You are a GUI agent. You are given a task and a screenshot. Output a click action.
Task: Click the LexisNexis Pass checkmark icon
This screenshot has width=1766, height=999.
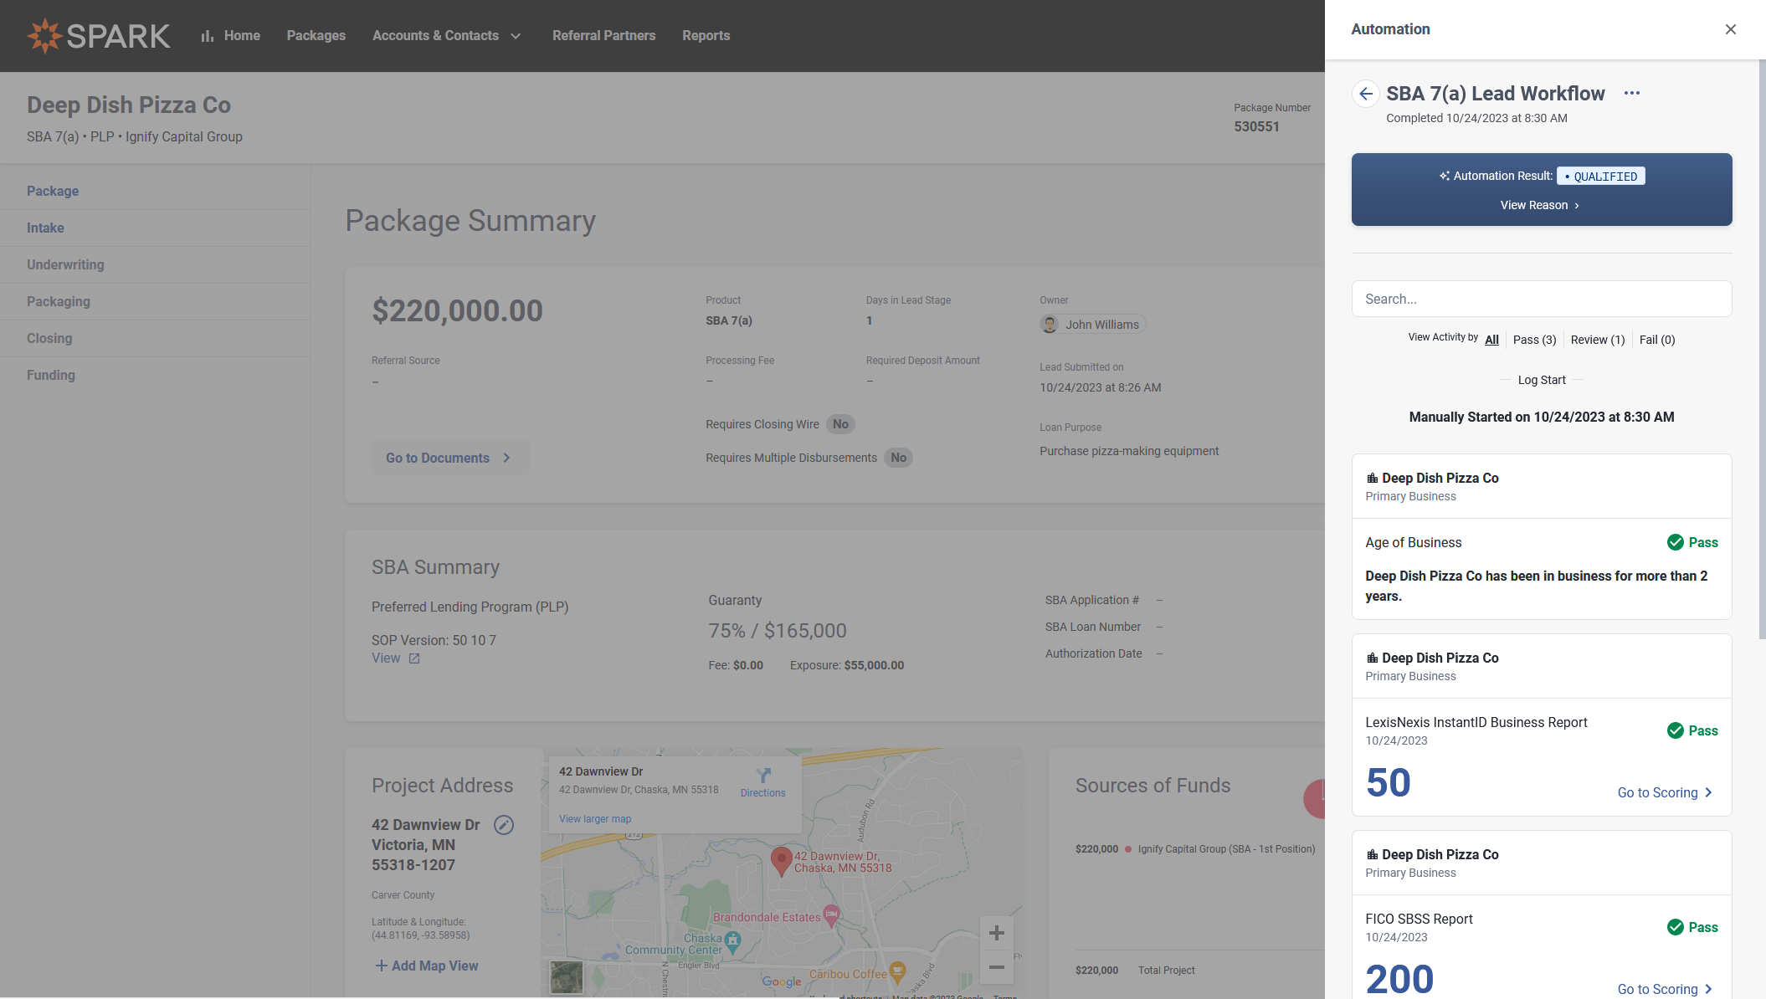tap(1676, 730)
